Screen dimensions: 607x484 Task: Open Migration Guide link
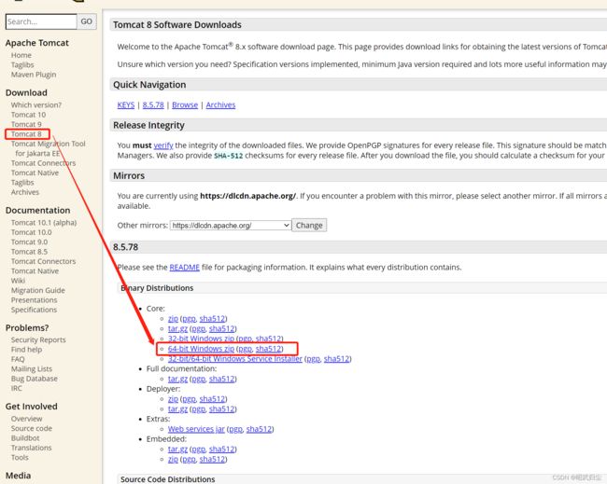click(x=38, y=290)
